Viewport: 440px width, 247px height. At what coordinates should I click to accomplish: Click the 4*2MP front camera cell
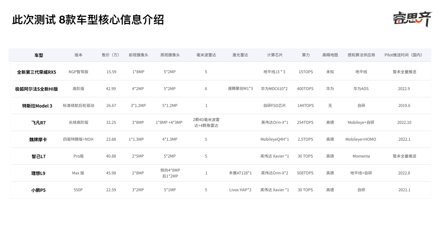(x=138, y=89)
